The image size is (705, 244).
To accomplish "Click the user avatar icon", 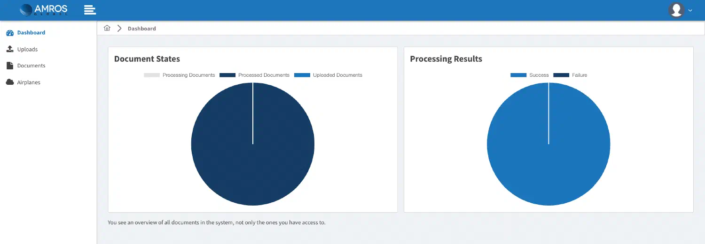I will coord(676,10).
